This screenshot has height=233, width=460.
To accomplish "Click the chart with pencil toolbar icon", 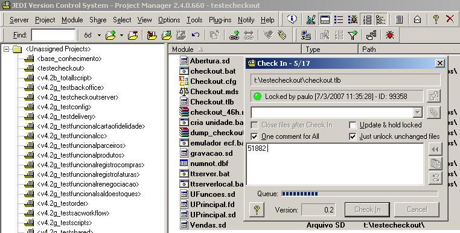I will 311,20.
